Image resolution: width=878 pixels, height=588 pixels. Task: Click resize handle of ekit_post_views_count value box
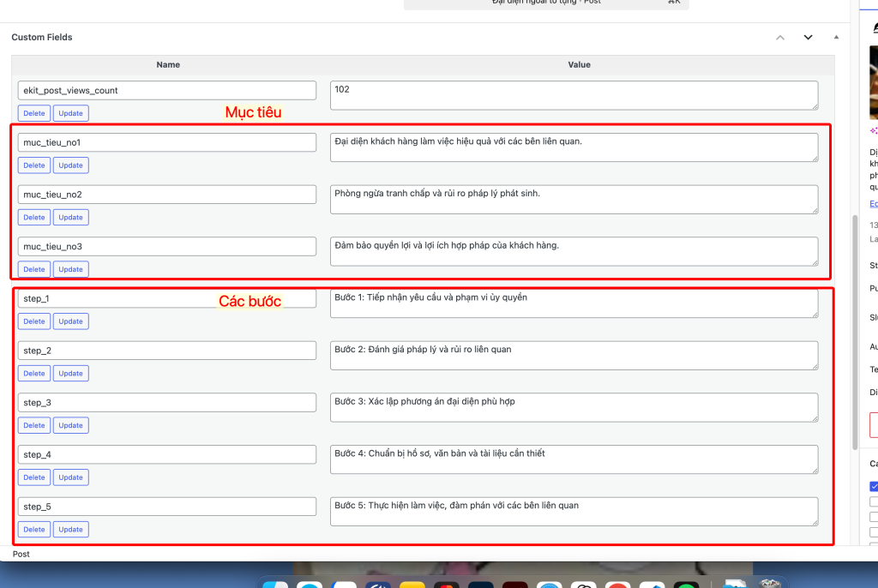[x=814, y=105]
